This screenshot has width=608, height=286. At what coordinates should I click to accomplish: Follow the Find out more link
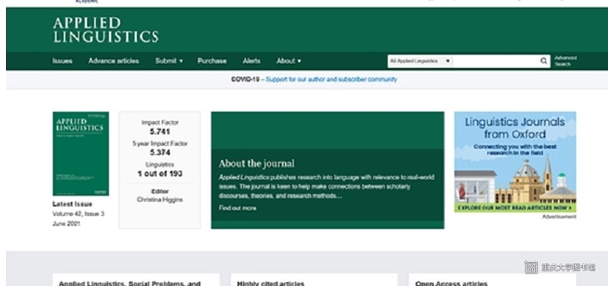[237, 208]
